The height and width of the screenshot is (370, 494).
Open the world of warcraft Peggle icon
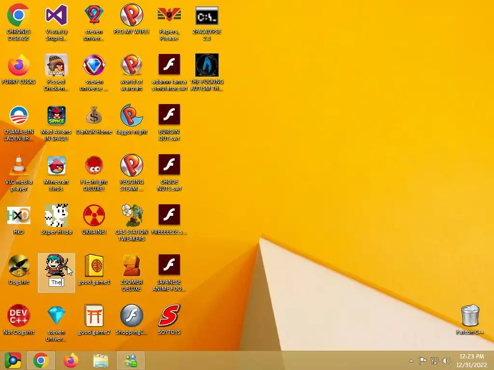pos(131,65)
